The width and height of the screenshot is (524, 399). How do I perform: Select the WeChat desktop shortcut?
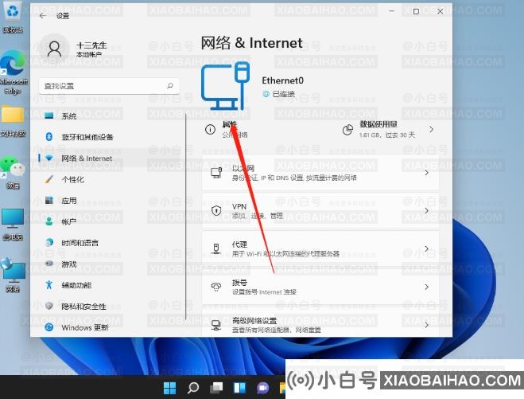(x=13, y=174)
